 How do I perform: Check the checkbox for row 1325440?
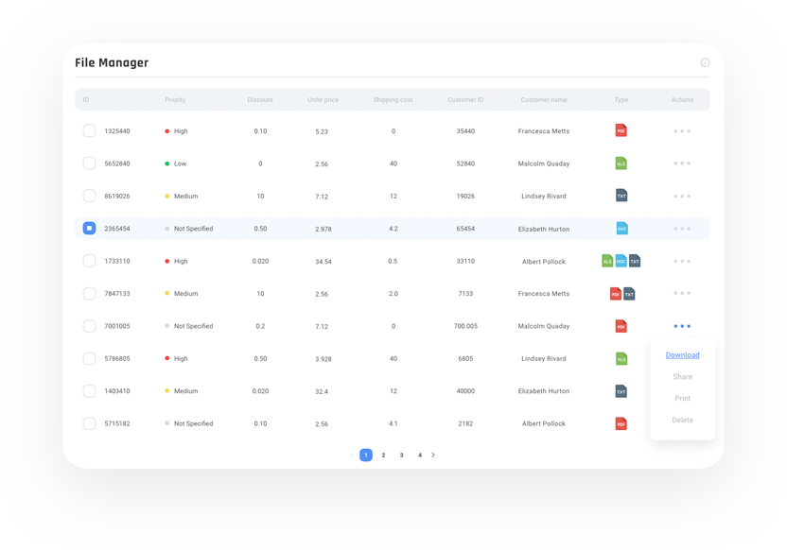click(89, 131)
